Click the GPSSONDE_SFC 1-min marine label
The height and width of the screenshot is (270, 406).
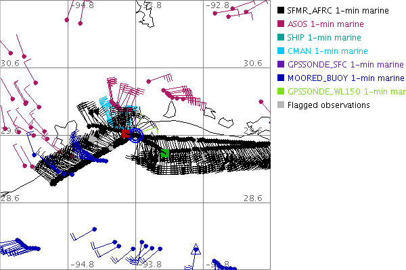345,64
